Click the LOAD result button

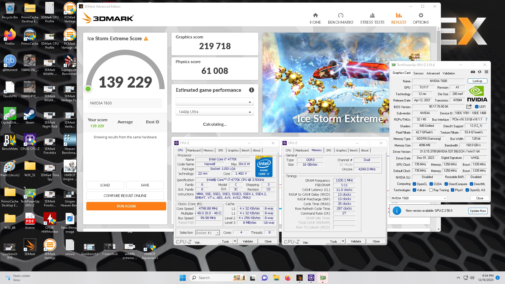tap(105, 185)
